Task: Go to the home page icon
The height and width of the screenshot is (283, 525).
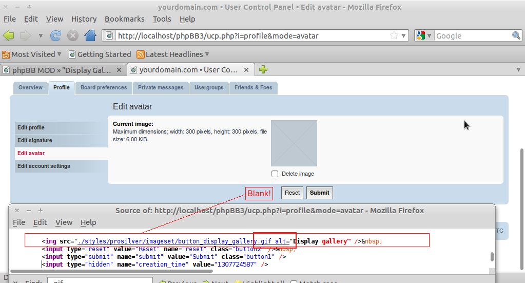Action: click(90, 36)
